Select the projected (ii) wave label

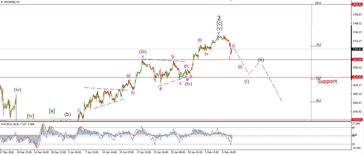point(261,60)
